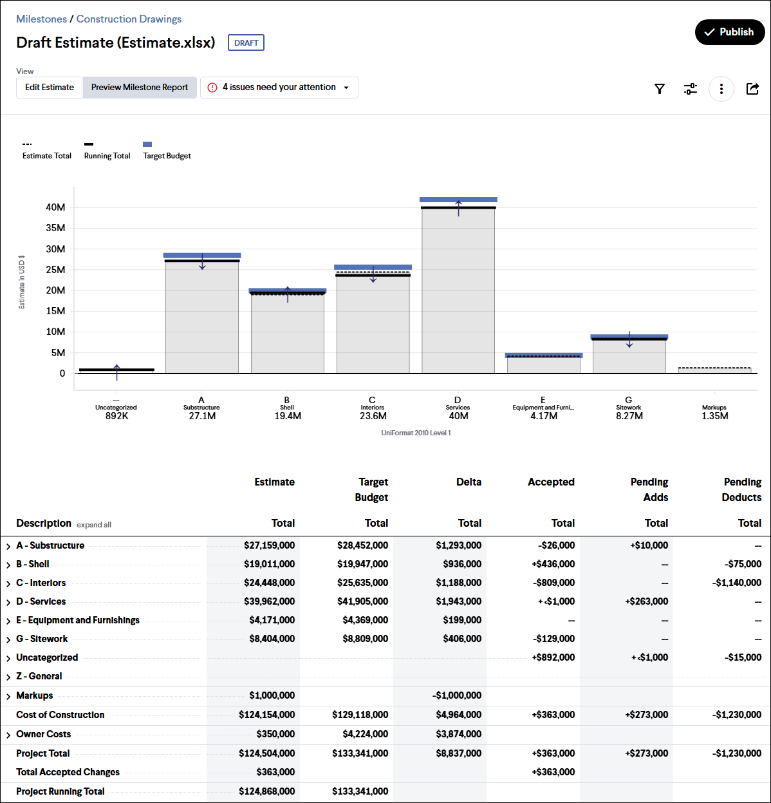Expand the A - Substructure row

[8, 546]
